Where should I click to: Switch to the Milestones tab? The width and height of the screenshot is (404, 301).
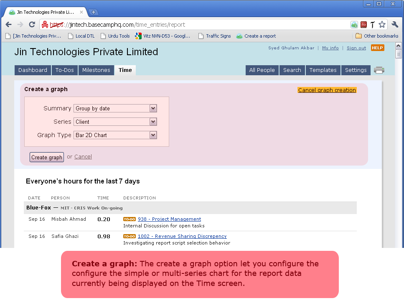[96, 70]
